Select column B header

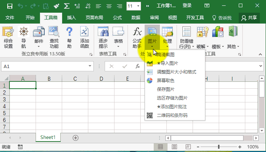[49, 79]
